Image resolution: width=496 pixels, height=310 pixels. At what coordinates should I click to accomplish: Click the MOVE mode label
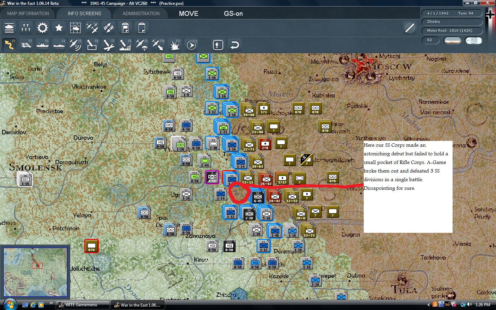coord(188,13)
